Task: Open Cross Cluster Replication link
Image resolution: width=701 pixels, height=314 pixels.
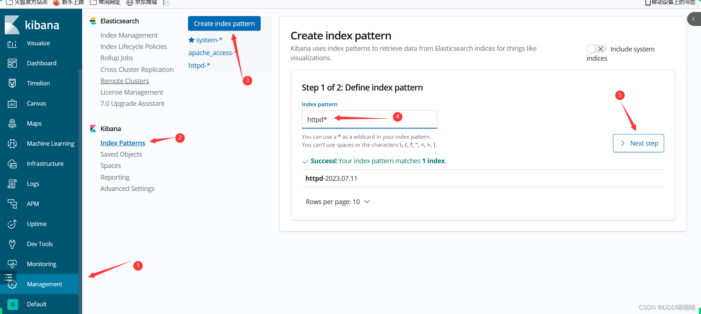Action: coord(137,69)
